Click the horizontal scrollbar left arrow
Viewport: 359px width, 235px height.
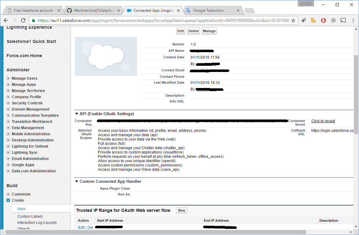(3, 232)
